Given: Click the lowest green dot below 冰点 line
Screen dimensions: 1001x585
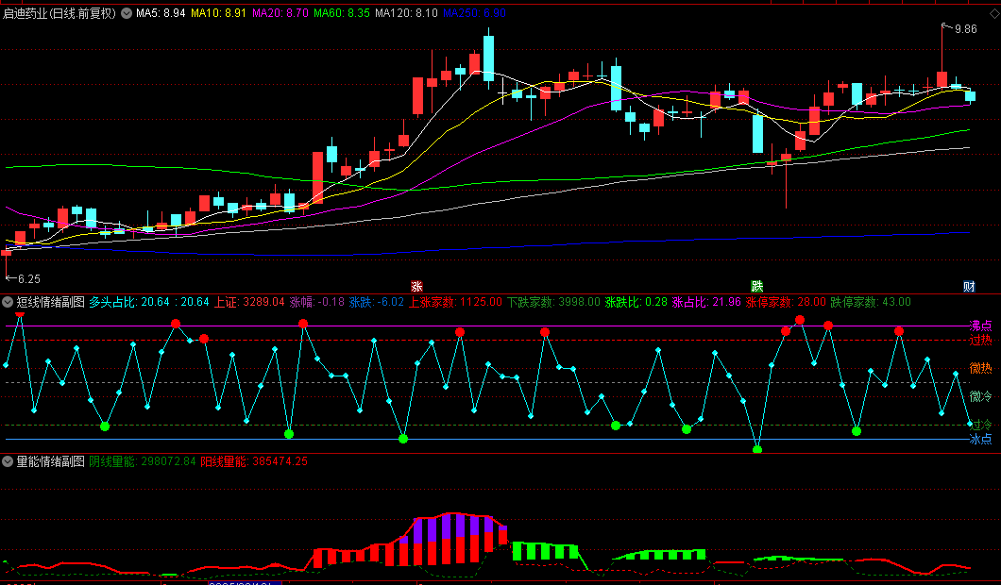Looking at the screenshot, I should point(757,450).
